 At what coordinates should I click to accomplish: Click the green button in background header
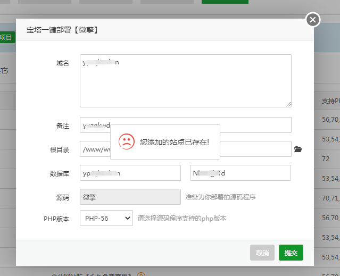(225, 2)
